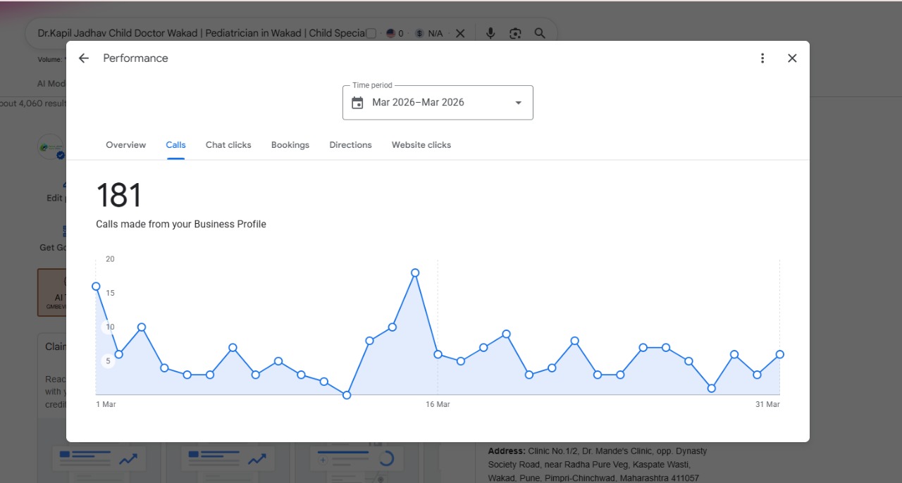902x483 pixels.
Task: Select the 1 Mar data point on chart
Action: (x=96, y=286)
